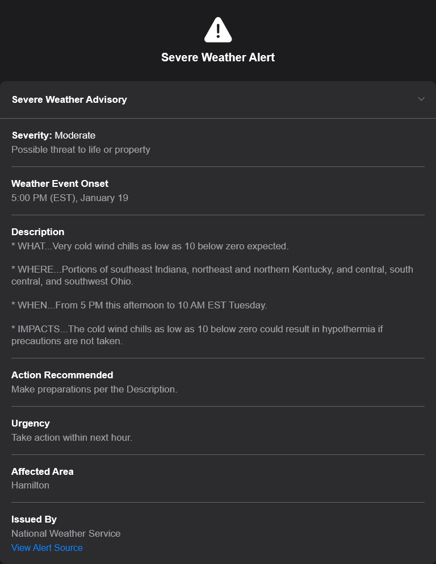Image resolution: width=436 pixels, height=564 pixels.
Task: Click 'Make preparations per the Description' text
Action: [94, 389]
